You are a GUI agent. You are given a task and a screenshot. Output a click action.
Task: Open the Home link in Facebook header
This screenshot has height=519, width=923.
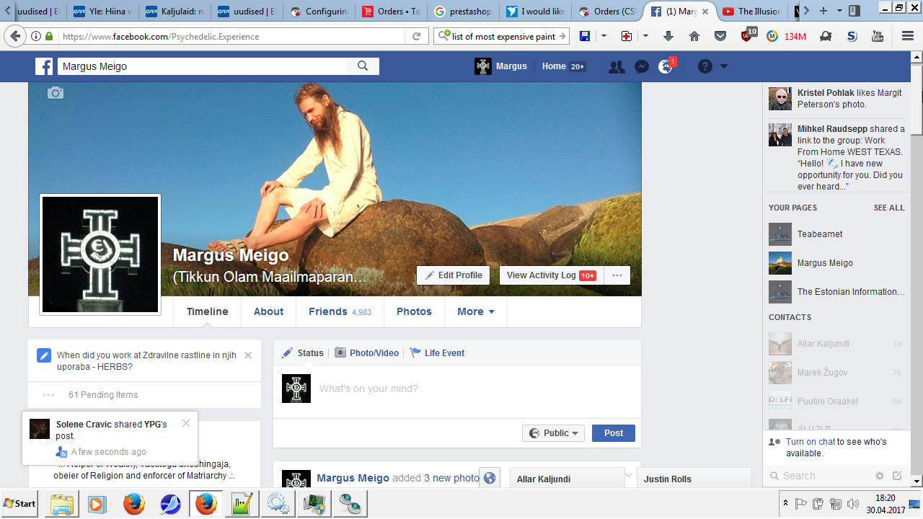(554, 66)
